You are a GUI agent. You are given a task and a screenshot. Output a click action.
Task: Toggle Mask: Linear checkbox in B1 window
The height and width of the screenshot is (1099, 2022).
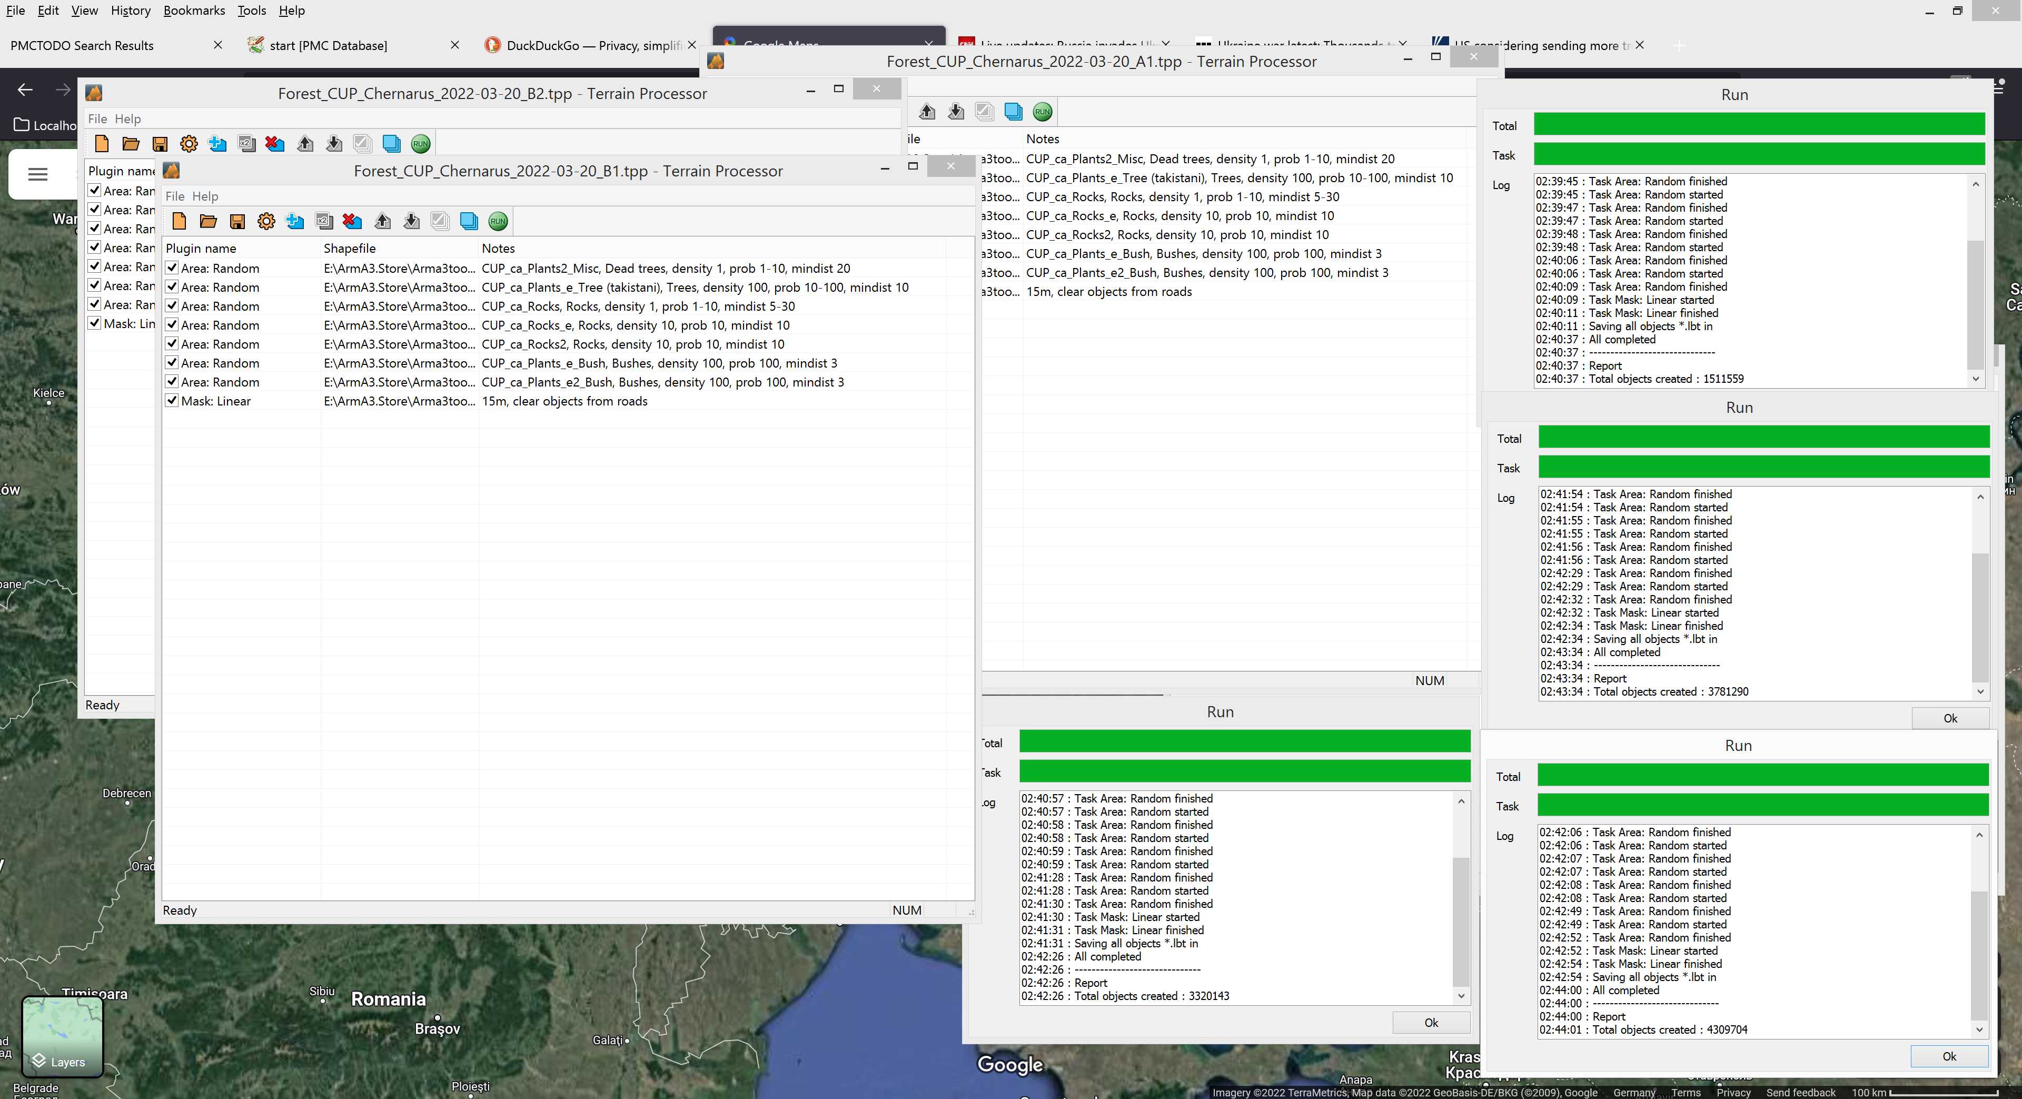(x=172, y=400)
